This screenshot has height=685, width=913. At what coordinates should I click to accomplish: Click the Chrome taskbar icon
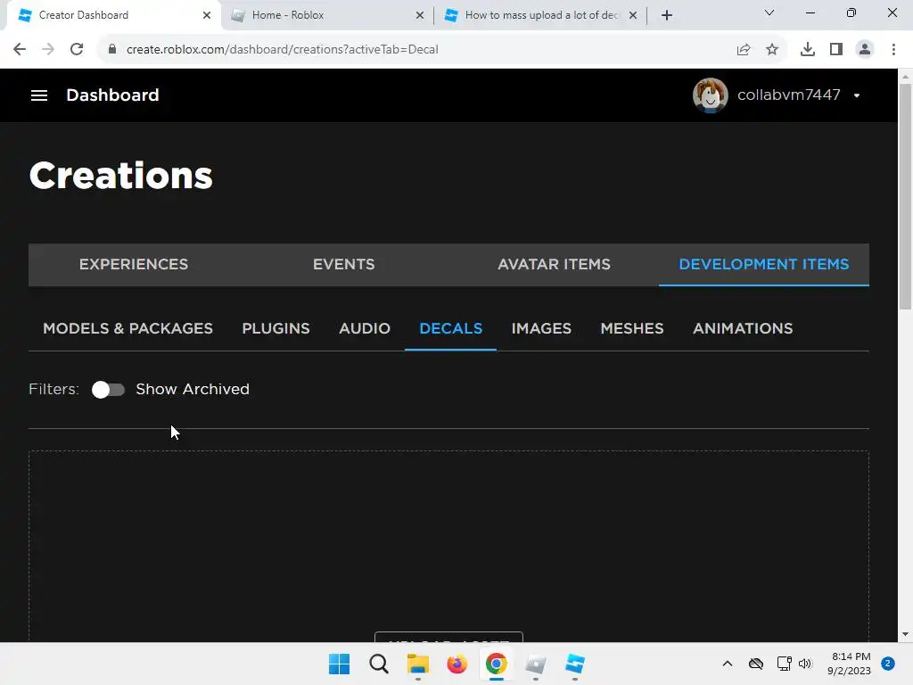click(x=497, y=664)
